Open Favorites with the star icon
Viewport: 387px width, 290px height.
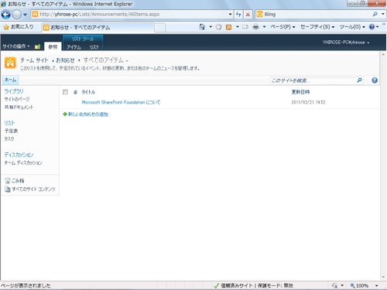[6, 27]
